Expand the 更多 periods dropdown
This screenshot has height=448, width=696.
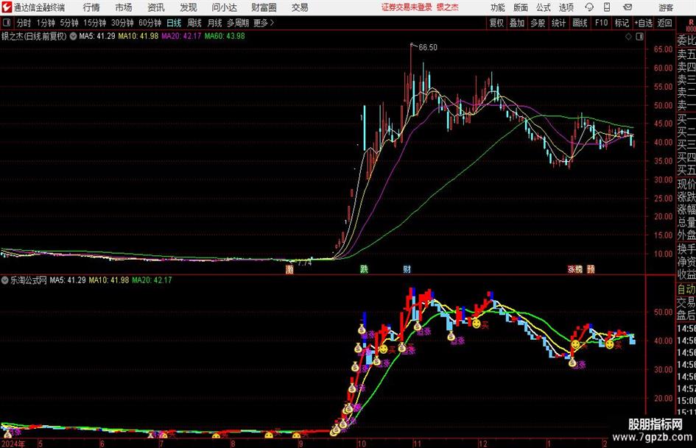coord(264,23)
